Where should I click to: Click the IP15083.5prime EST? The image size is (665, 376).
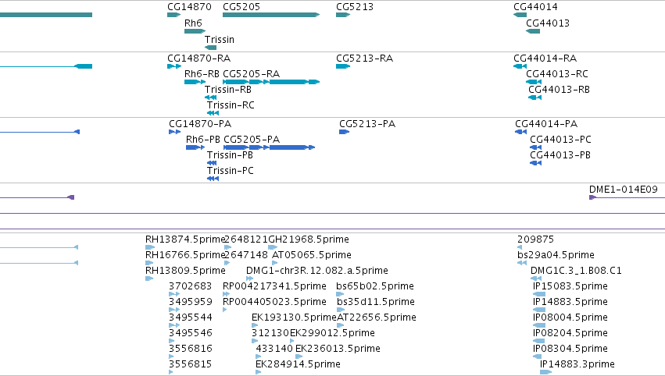[539, 294]
